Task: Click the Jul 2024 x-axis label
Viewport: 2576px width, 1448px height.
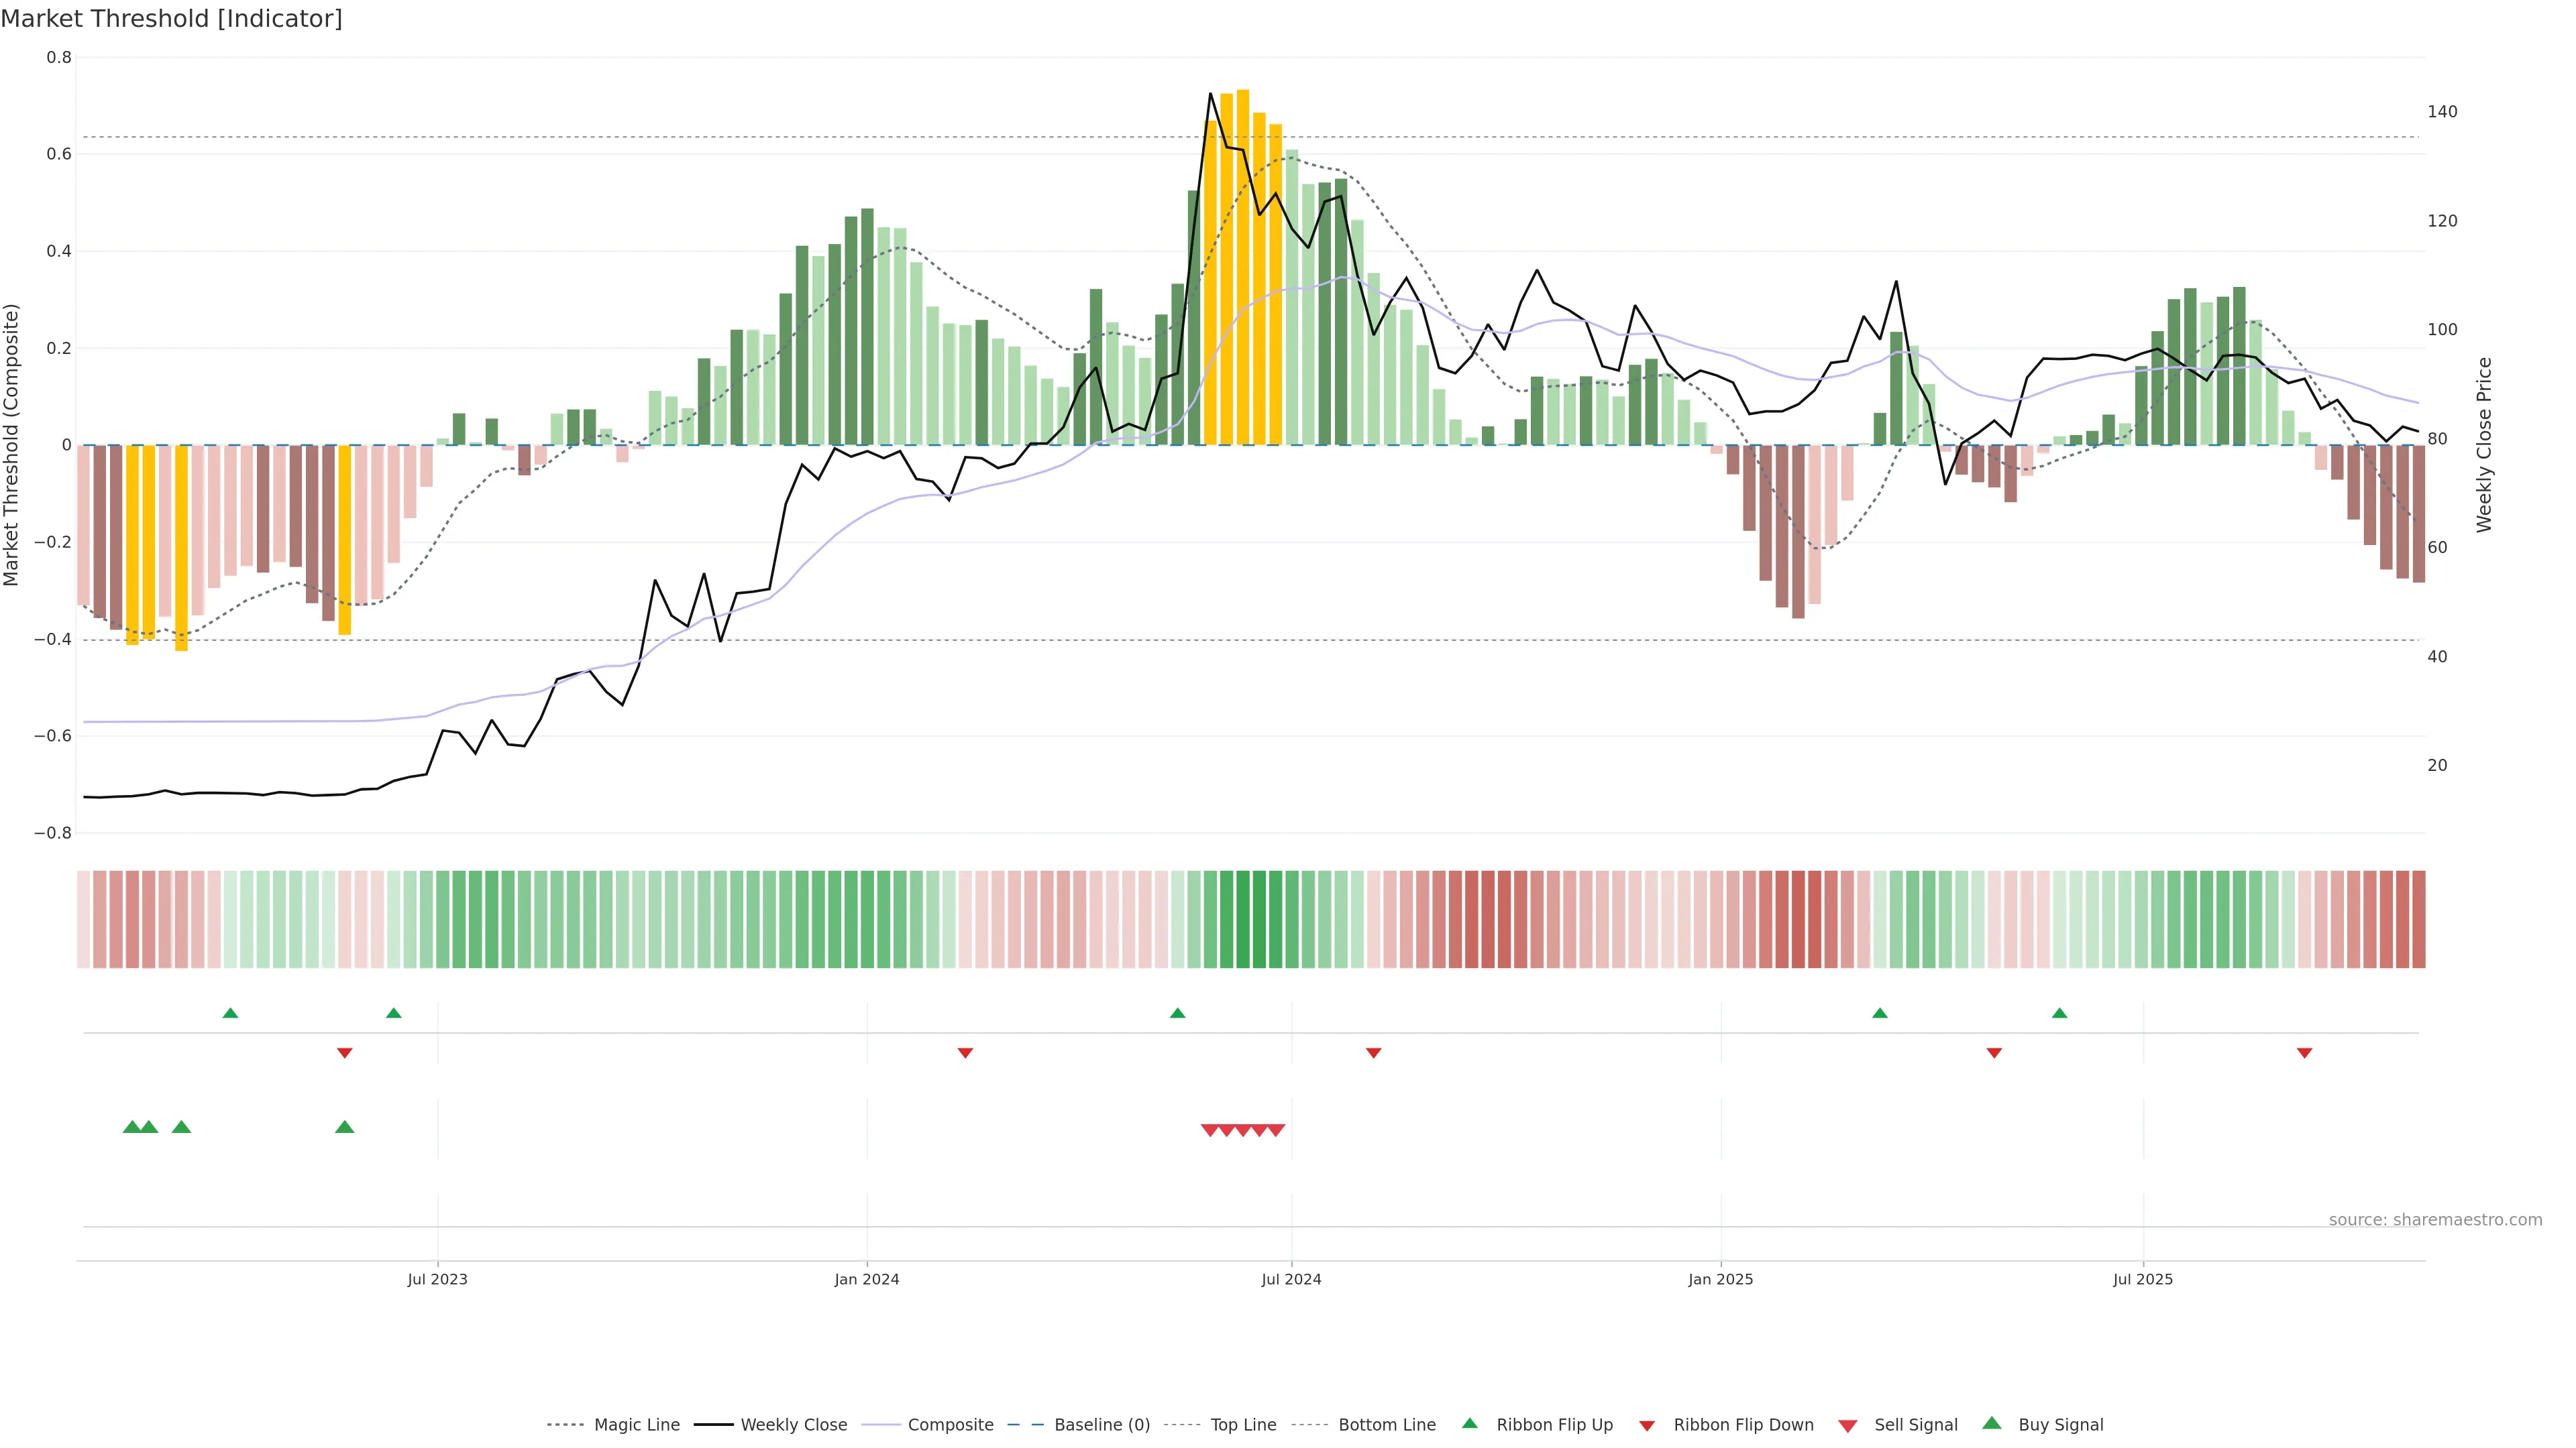Action: pyautogui.click(x=1291, y=1279)
